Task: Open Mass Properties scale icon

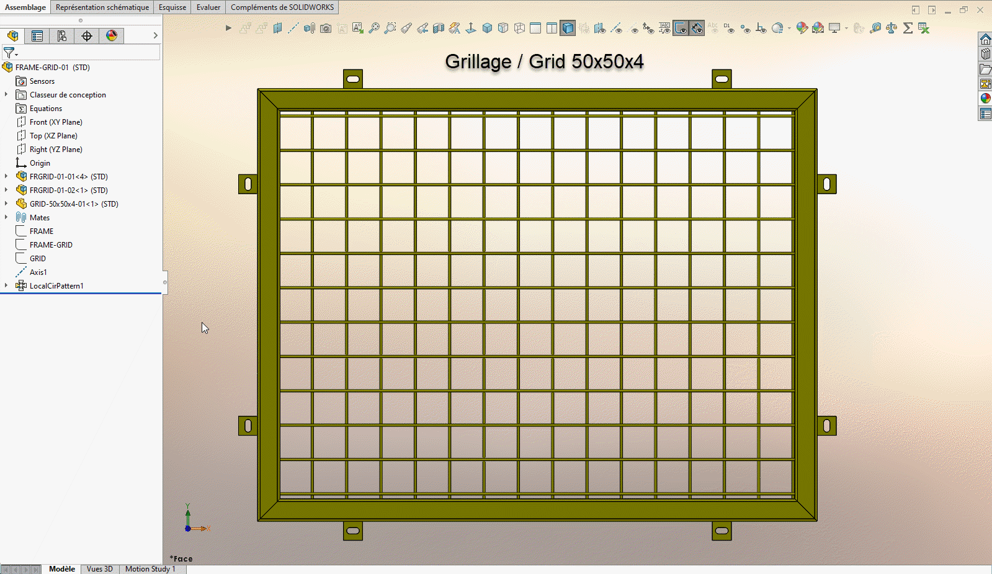Action: (891, 28)
